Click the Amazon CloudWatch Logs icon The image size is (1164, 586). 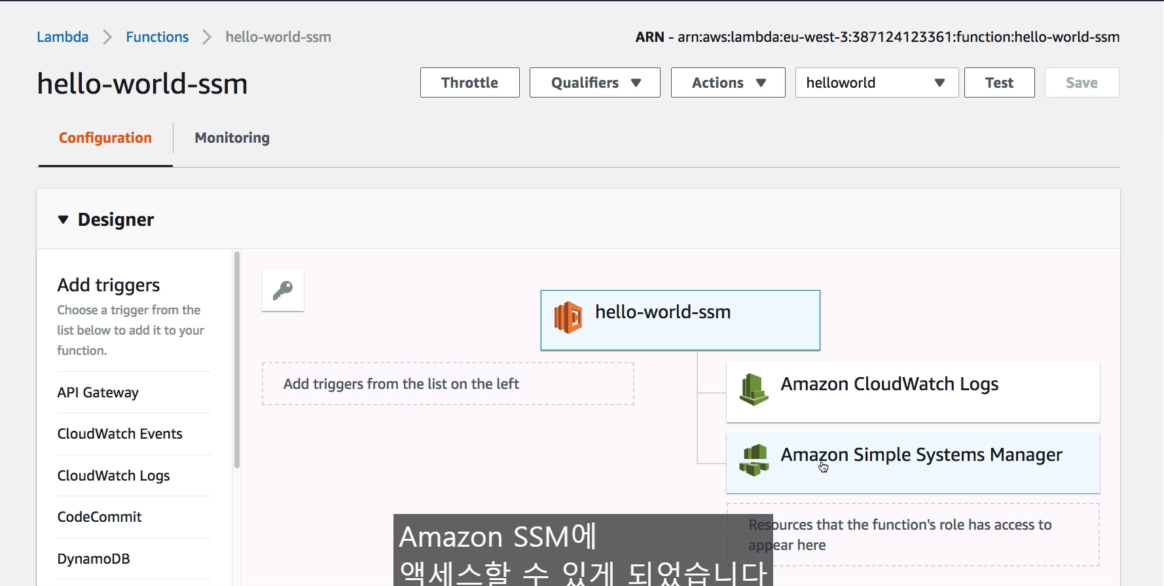(754, 390)
